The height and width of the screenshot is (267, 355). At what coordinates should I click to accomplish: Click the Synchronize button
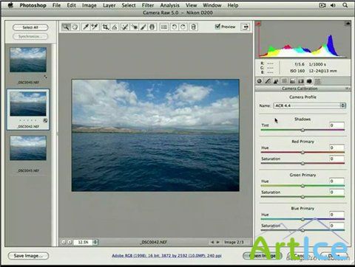[x=30, y=36]
